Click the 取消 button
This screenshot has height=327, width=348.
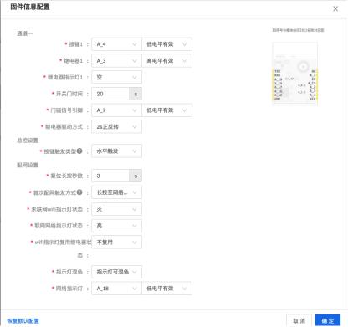tap(299, 321)
